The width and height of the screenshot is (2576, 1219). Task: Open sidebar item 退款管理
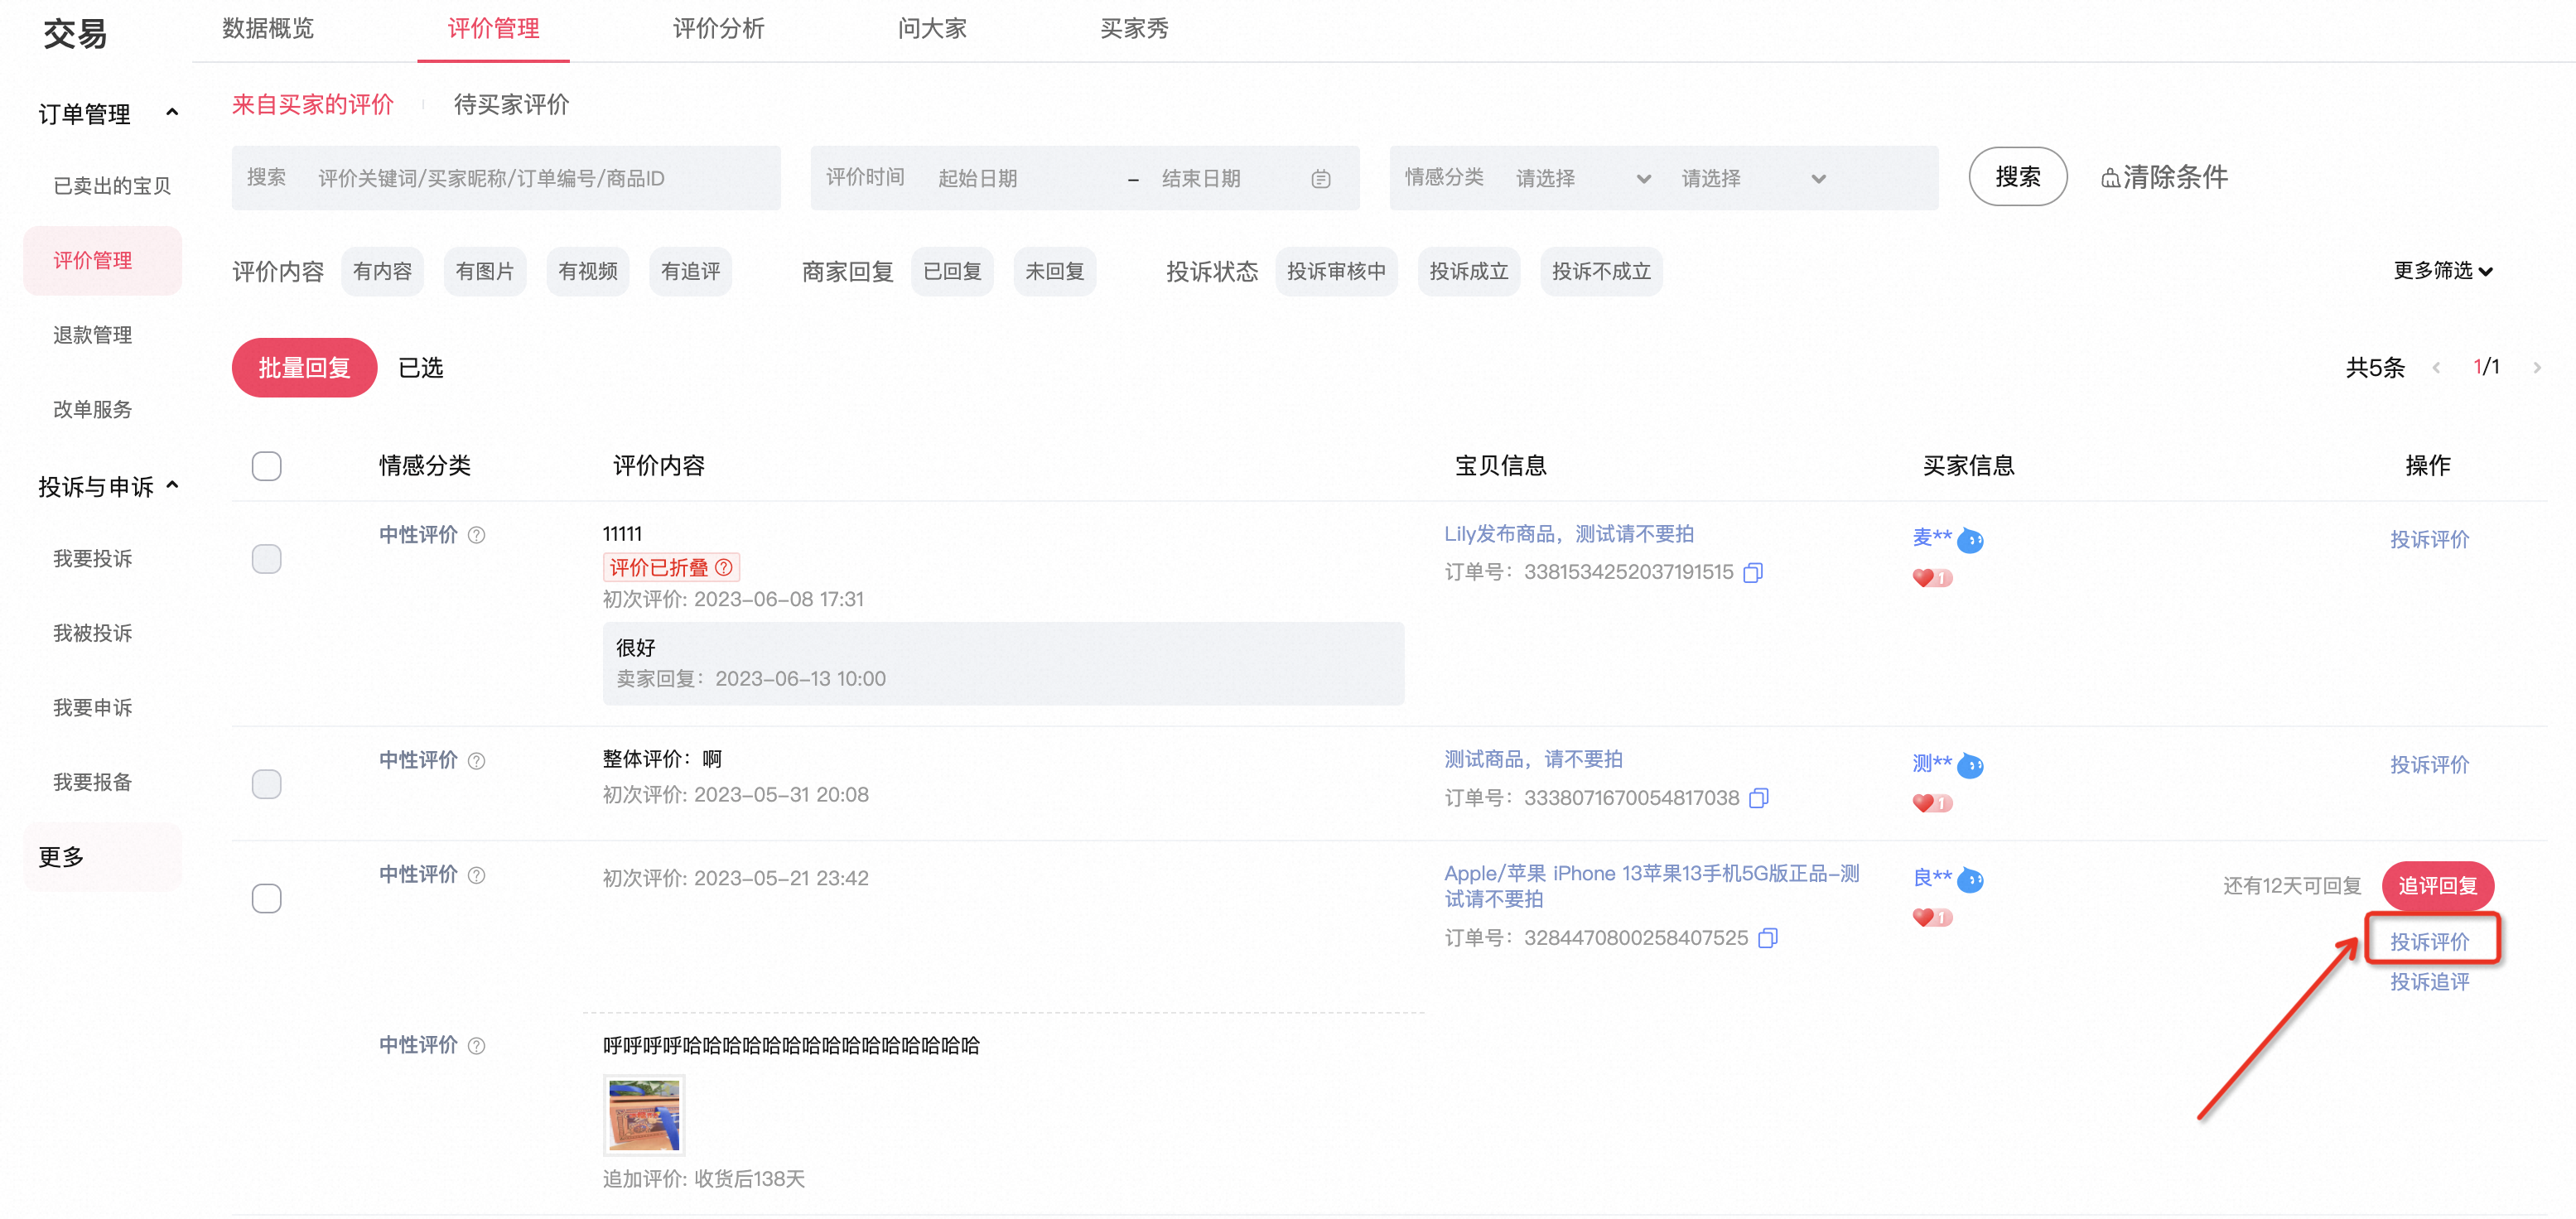92,335
